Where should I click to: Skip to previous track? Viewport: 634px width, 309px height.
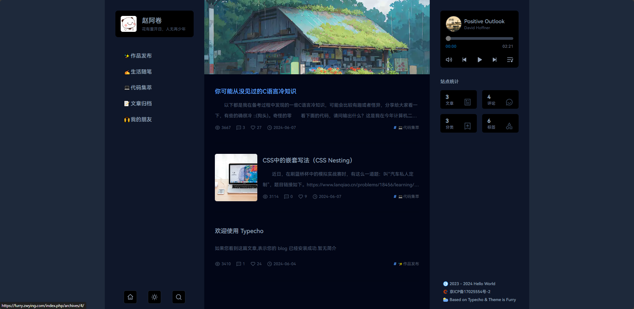click(x=464, y=60)
